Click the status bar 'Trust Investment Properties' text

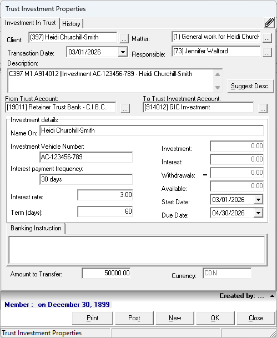[42, 333]
